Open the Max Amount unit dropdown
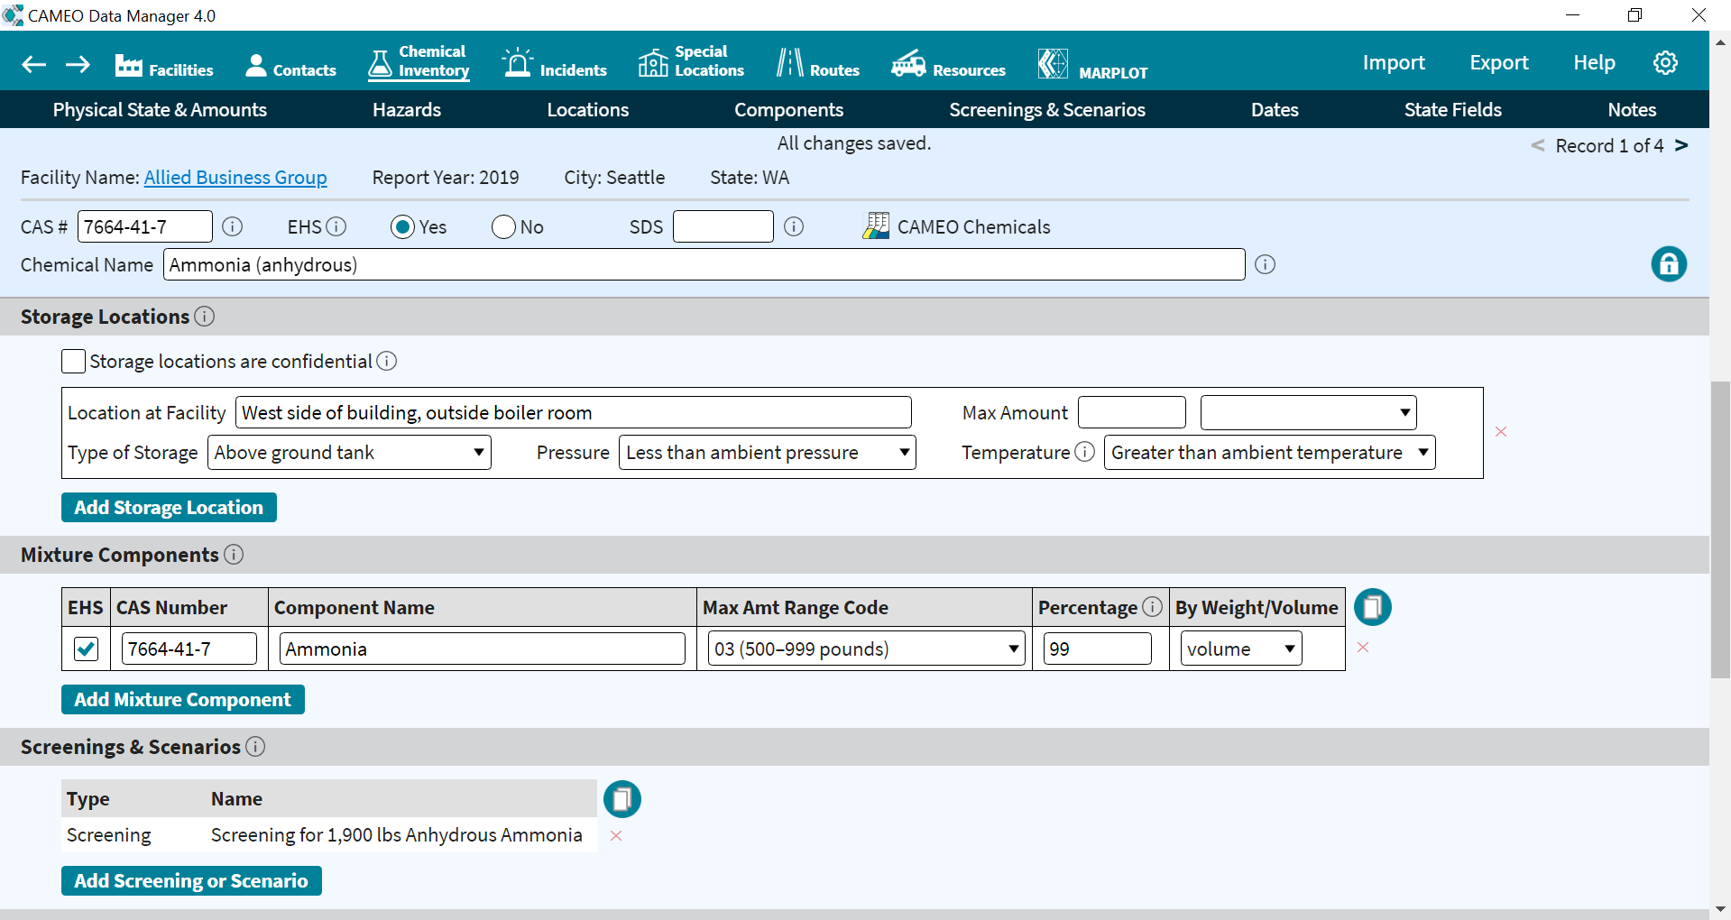The height and width of the screenshot is (920, 1731). [1309, 413]
